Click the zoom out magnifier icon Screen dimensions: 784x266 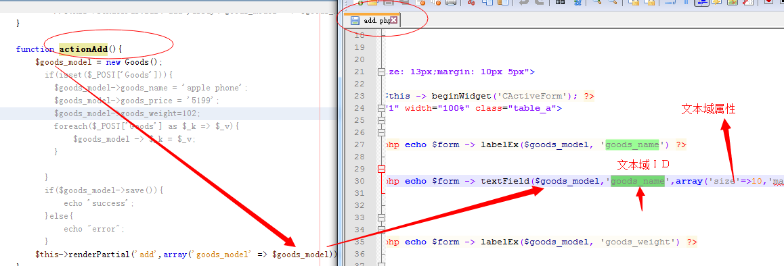(x=612, y=3)
